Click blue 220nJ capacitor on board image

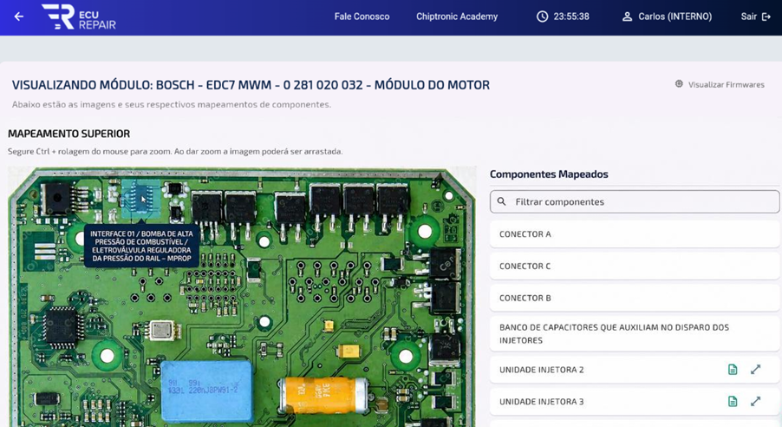pyautogui.click(x=206, y=390)
